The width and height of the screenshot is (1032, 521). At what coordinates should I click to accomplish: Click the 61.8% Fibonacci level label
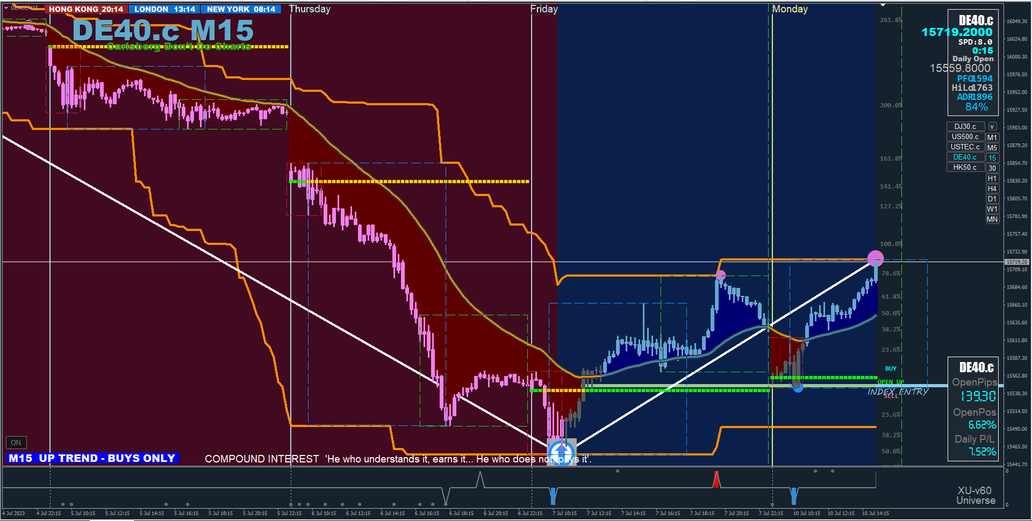(x=891, y=296)
